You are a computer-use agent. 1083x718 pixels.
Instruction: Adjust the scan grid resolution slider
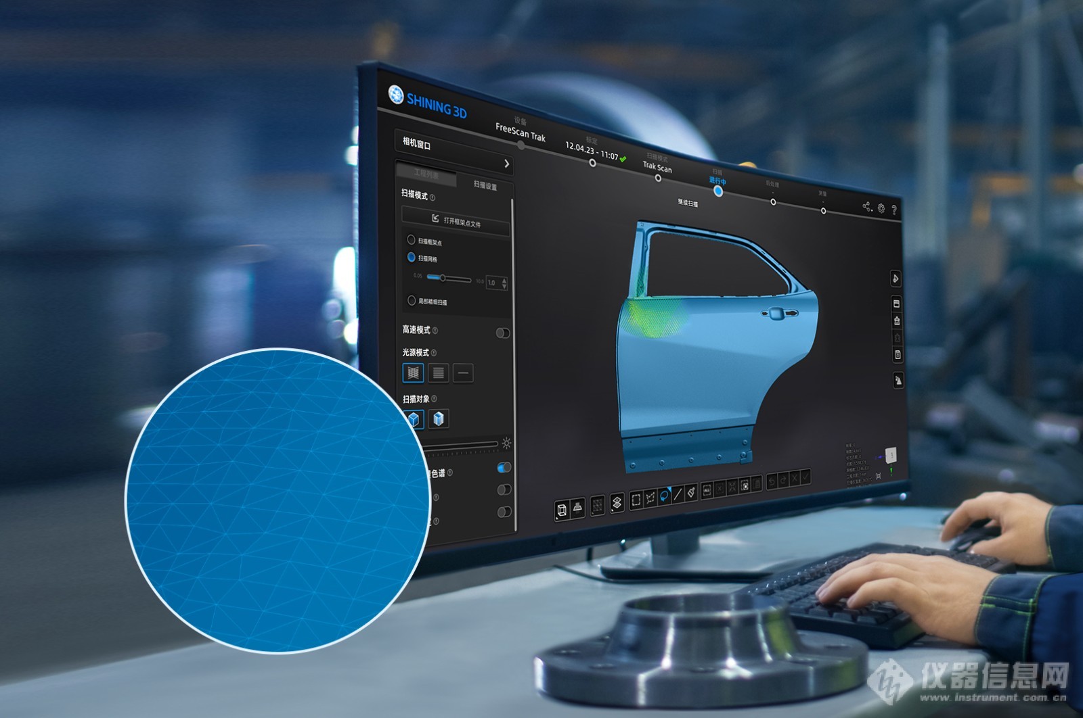pos(449,278)
